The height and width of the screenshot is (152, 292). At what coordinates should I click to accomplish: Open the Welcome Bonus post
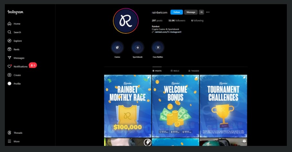pos(175,106)
